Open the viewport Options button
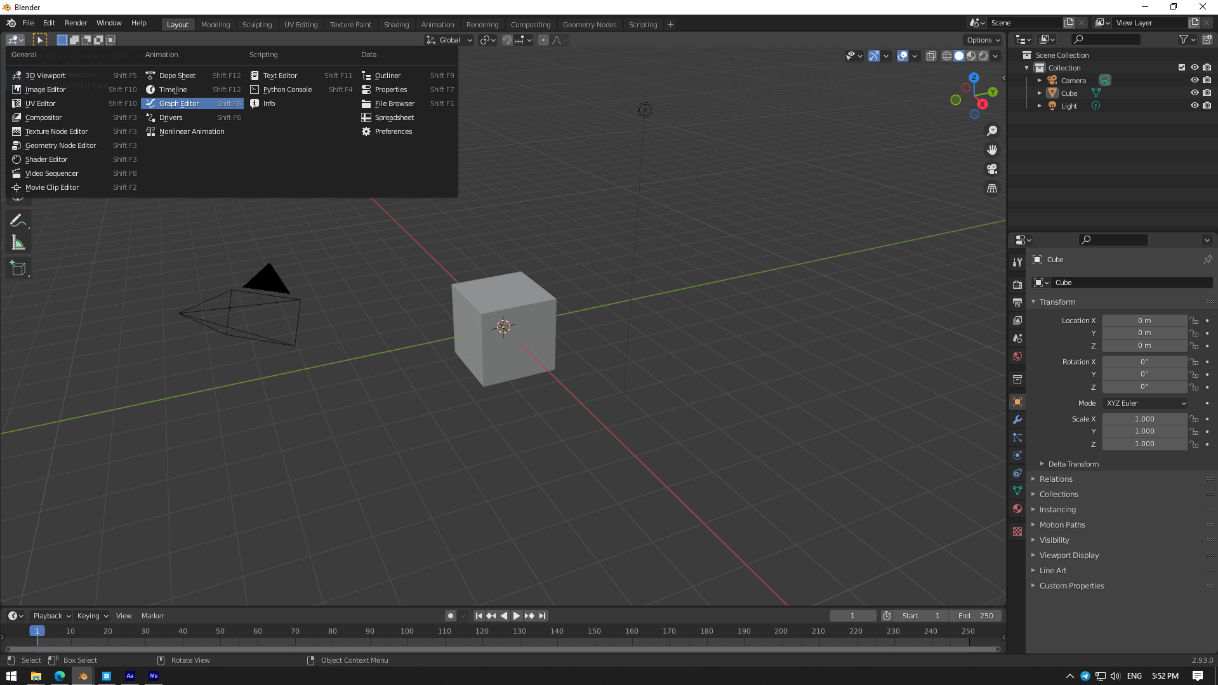 pos(983,40)
